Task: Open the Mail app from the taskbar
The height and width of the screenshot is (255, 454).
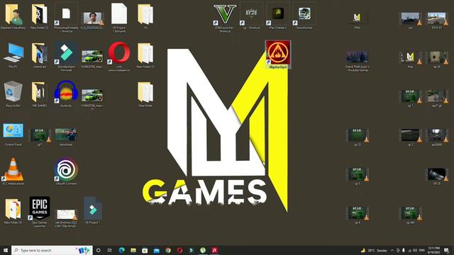Action: tap(156, 250)
